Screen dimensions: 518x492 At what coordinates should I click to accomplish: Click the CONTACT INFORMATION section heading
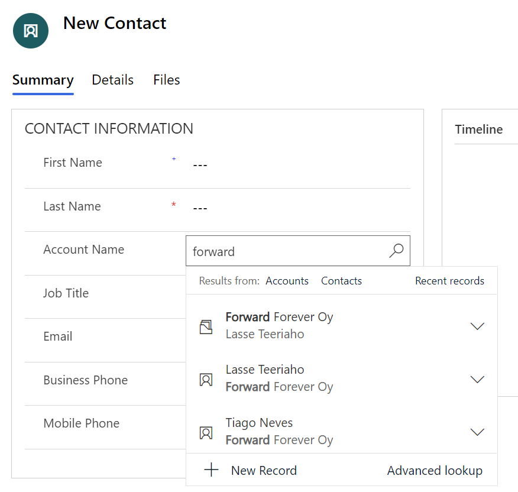tap(109, 128)
